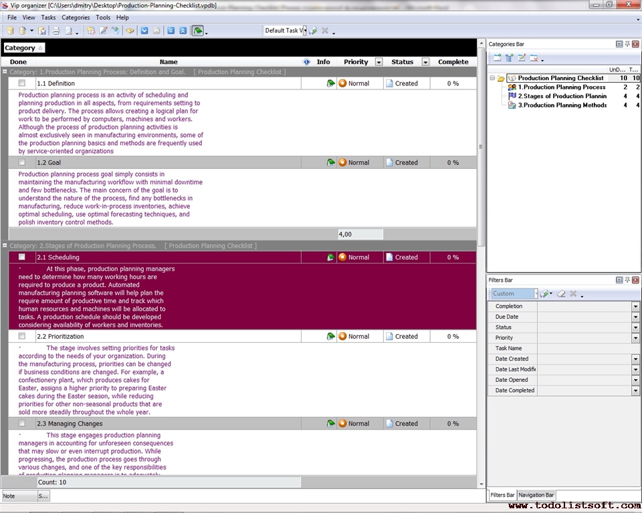Select the 2.Stages of Production Planning category
This screenshot has width=642, height=513.
pos(561,96)
